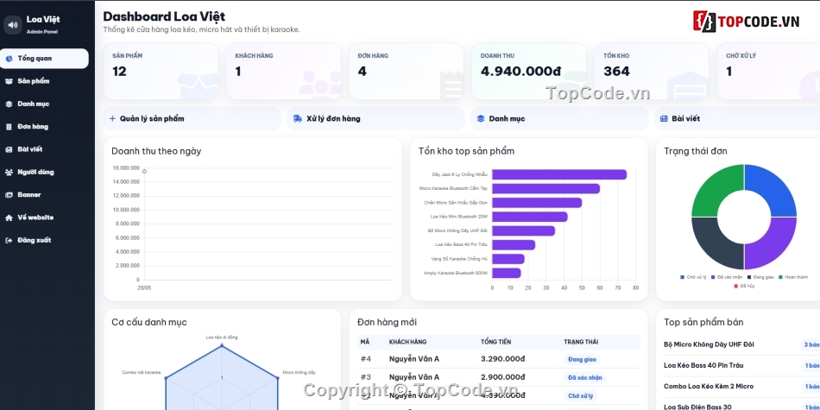
Task: Click the Đang giao status badge
Action: click(583, 359)
